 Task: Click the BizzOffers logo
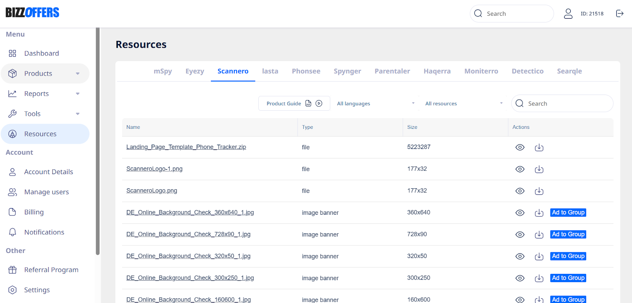32,13
